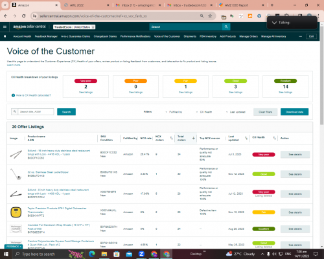This screenshot has width=324, height=259.
Task: Open the tab search chevron in Chrome
Action: (5, 5)
